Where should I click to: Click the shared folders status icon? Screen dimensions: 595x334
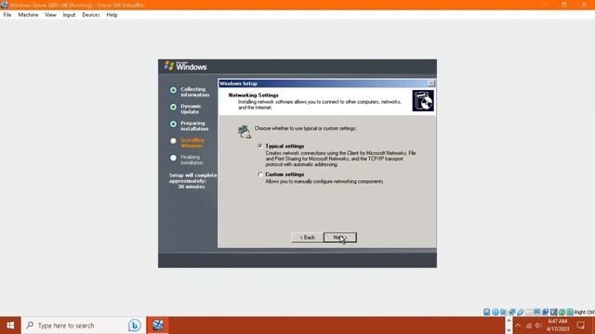point(528,312)
